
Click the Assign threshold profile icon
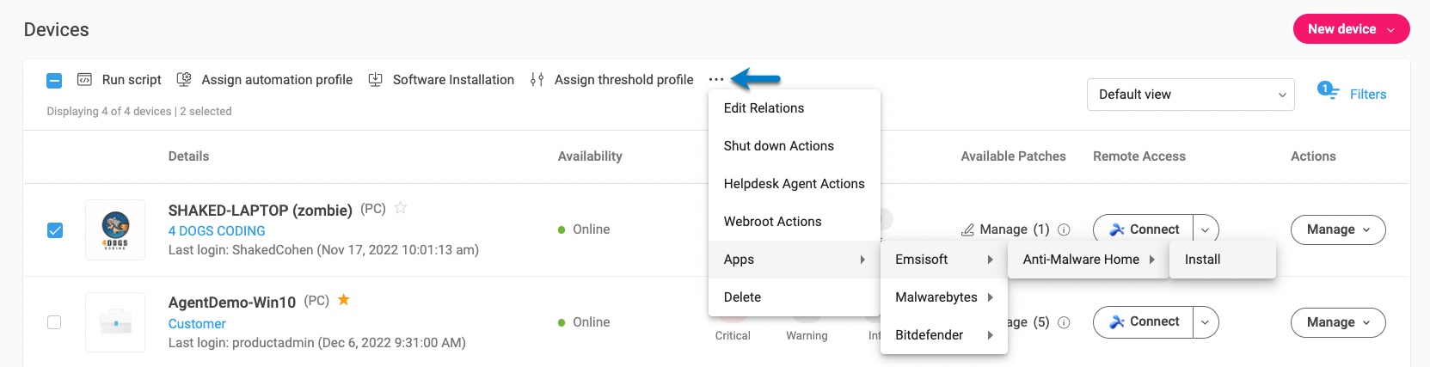point(537,80)
